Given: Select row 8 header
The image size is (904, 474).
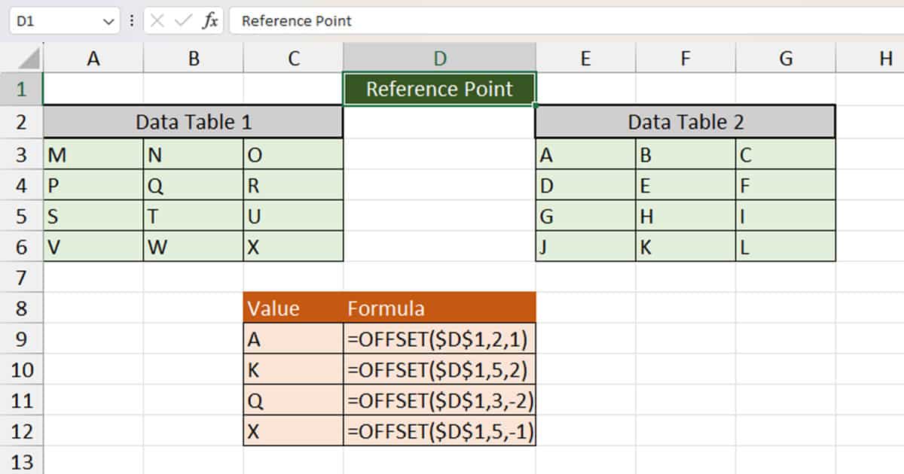Looking at the screenshot, I should coord(22,308).
